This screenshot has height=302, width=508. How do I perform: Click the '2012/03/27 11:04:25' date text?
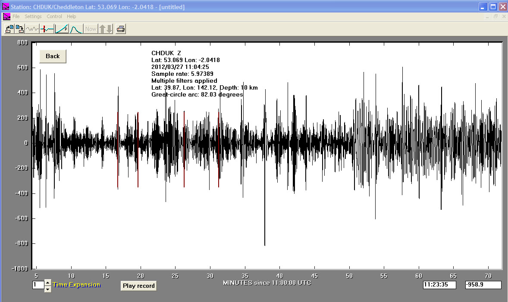tap(180, 67)
